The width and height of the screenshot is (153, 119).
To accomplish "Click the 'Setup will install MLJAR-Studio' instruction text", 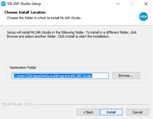I will pos(72,35).
